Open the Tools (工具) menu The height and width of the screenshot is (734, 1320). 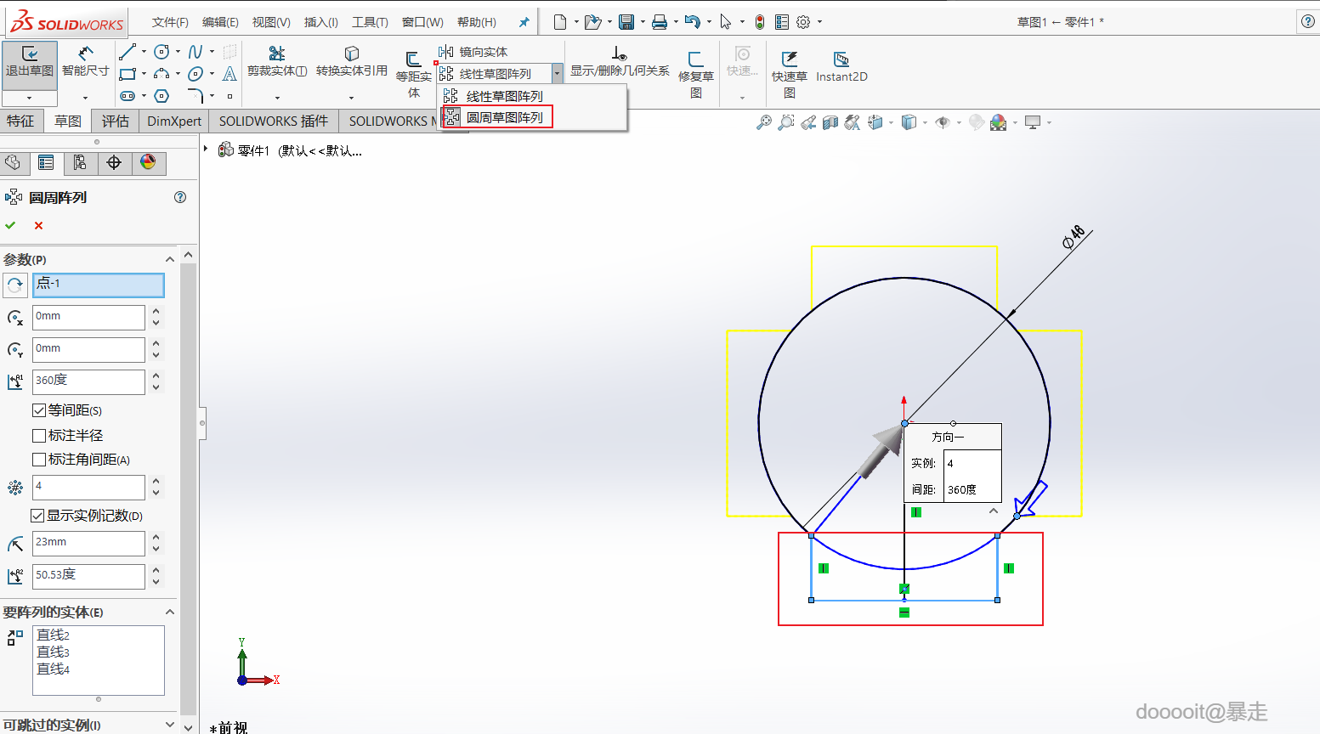[370, 22]
